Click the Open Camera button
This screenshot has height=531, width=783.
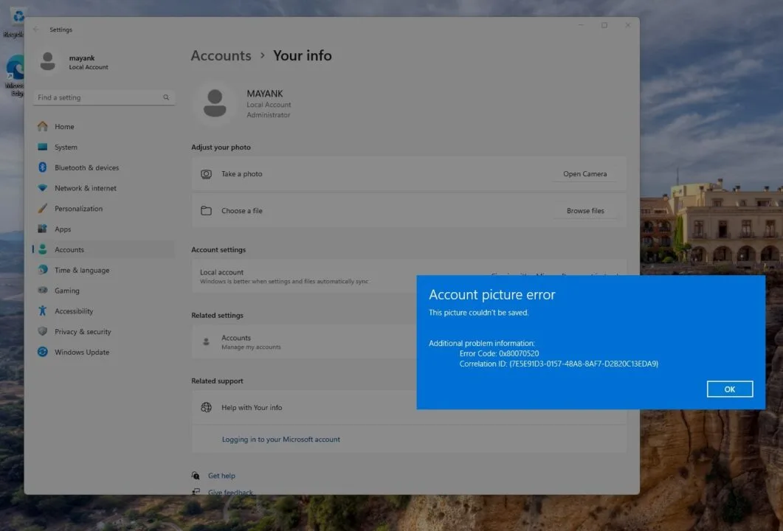pyautogui.click(x=584, y=174)
